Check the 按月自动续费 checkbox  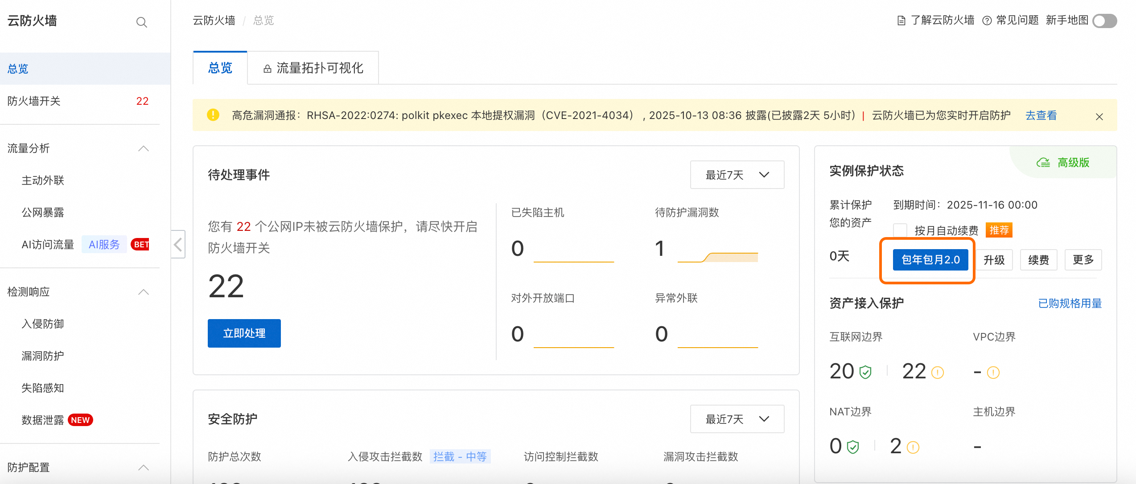pos(900,230)
